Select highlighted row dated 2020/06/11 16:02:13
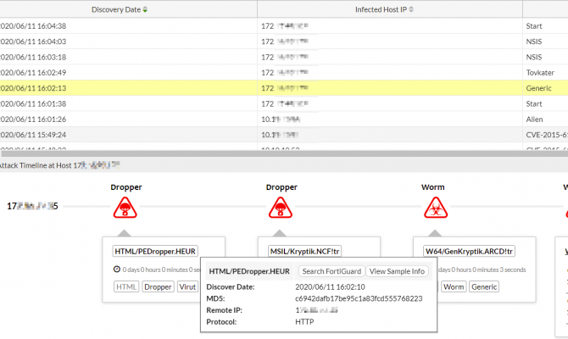The height and width of the screenshot is (339, 568). (284, 88)
